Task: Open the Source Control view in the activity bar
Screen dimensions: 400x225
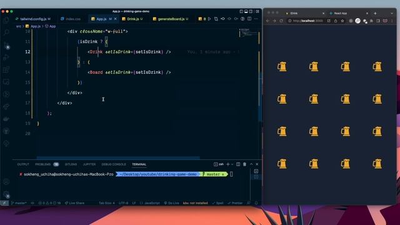Action: [x=6, y=45]
